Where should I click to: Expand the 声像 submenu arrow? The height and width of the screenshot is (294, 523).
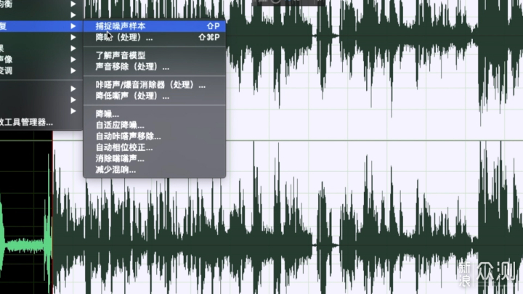(x=73, y=60)
